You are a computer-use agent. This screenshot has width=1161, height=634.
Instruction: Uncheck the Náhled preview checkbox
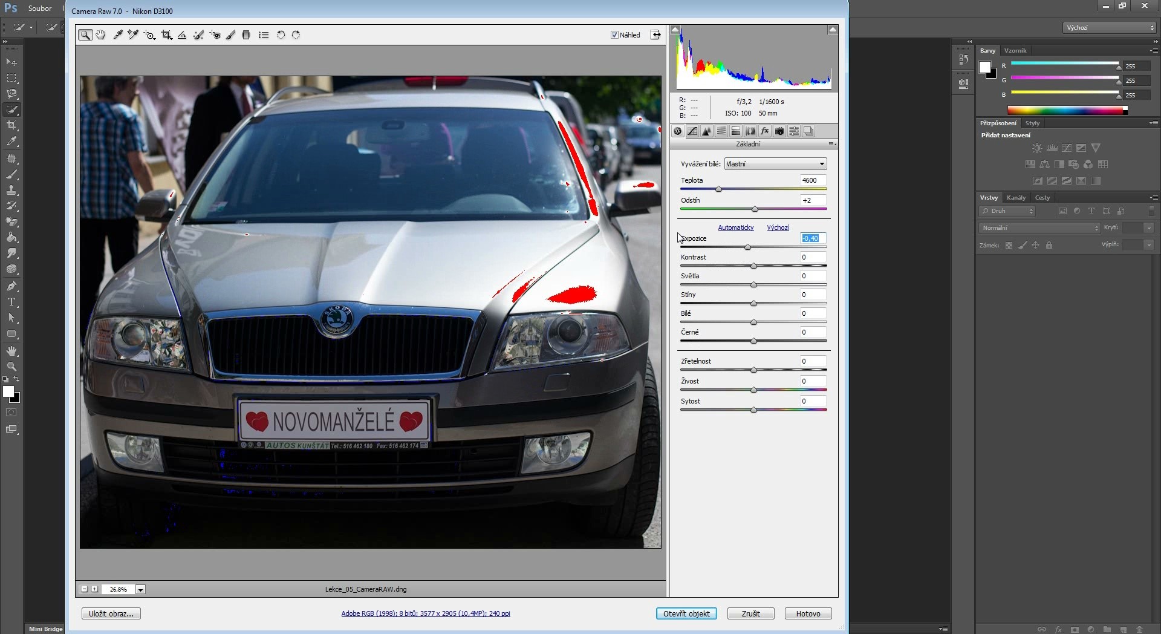point(614,35)
